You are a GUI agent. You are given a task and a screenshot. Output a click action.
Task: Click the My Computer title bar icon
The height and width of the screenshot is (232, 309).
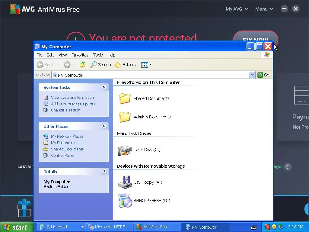pyautogui.click(x=37, y=47)
